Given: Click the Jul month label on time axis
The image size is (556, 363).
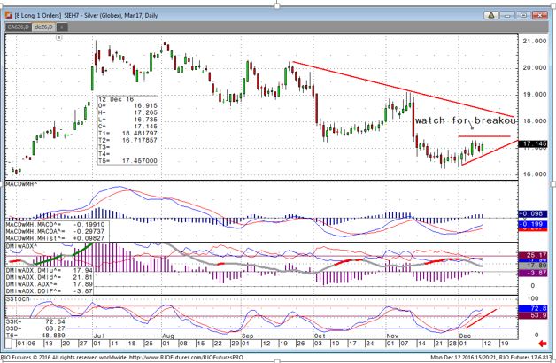Looking at the screenshot, I should pos(97,336).
